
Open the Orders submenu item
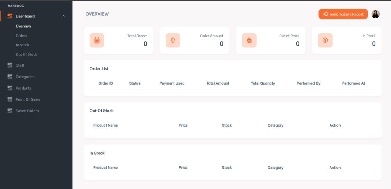coord(21,36)
